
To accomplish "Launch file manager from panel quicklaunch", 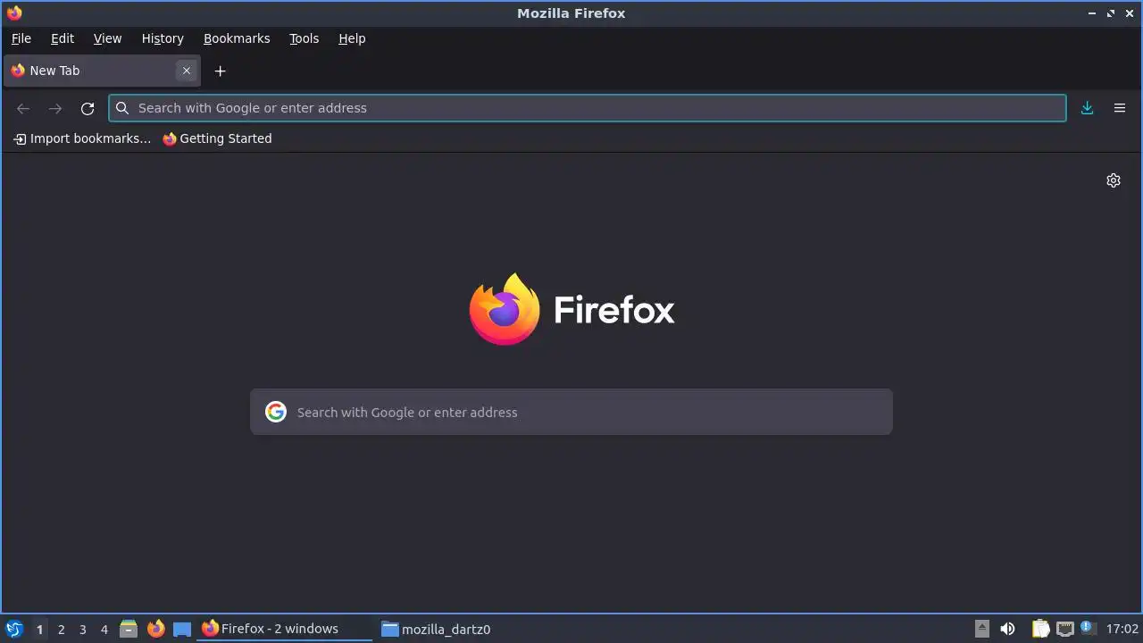I will pos(129,629).
